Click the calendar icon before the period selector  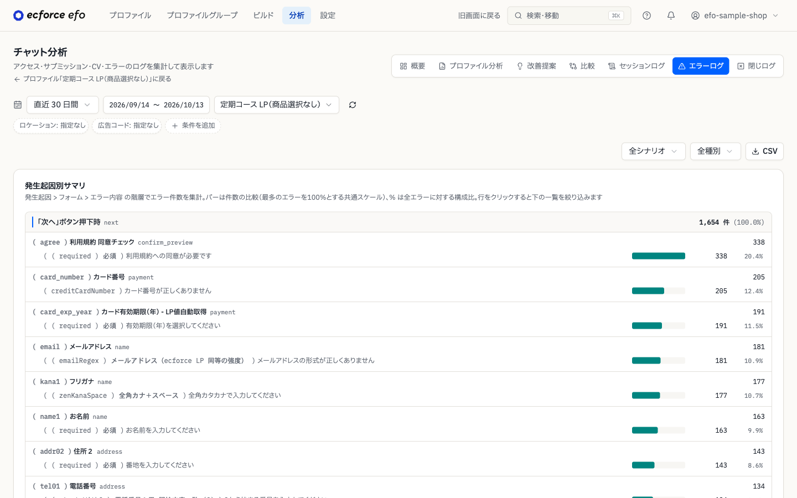tap(18, 105)
